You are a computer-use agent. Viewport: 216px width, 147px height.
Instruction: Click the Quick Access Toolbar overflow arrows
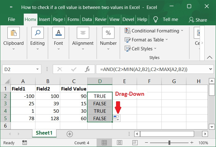click(x=11, y=7)
